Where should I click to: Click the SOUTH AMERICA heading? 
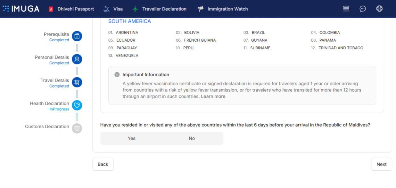(x=129, y=21)
